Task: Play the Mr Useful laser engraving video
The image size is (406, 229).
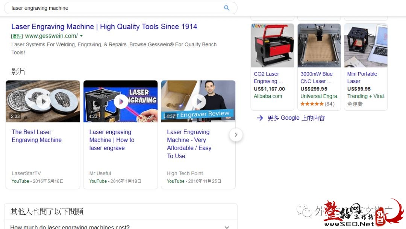Action: pyautogui.click(x=120, y=101)
